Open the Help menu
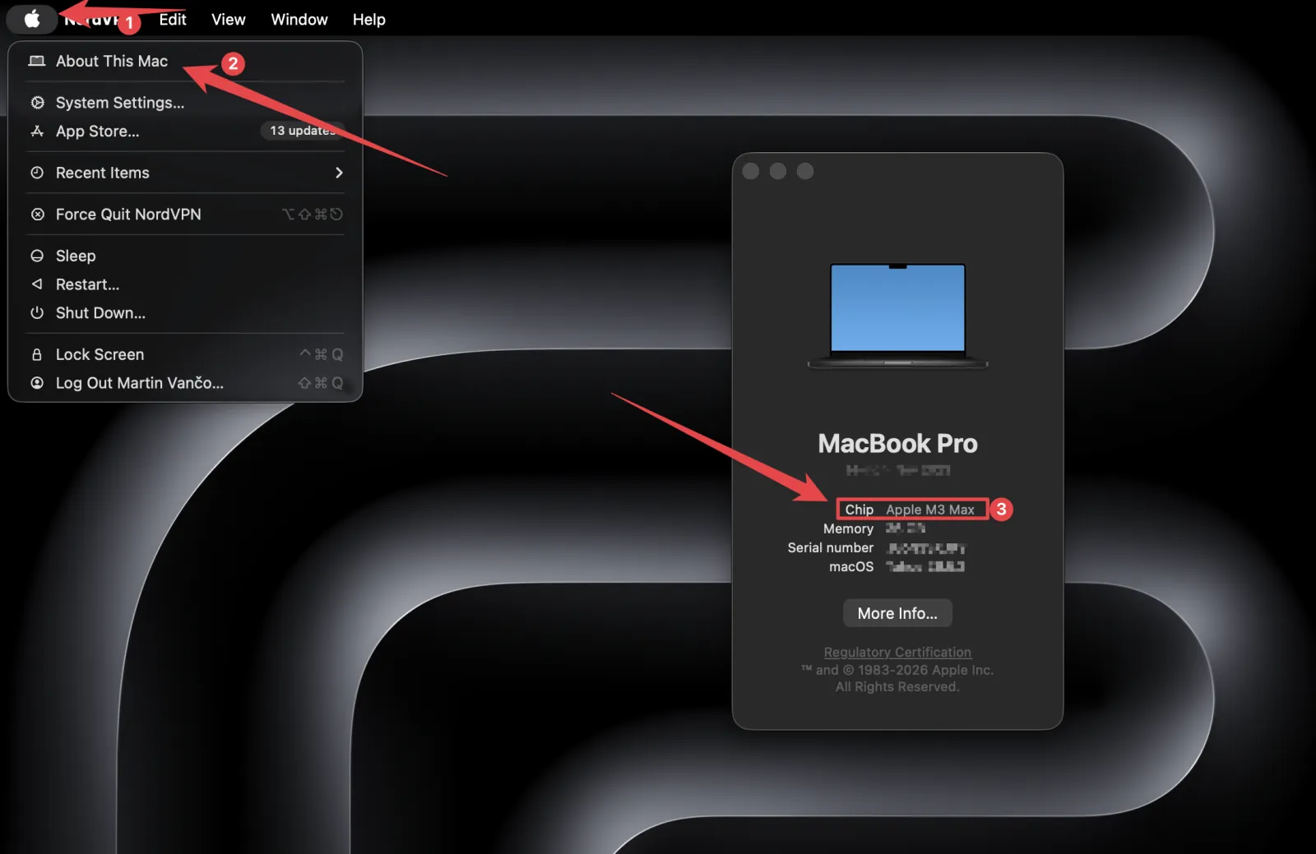The height and width of the screenshot is (854, 1316). pyautogui.click(x=369, y=19)
